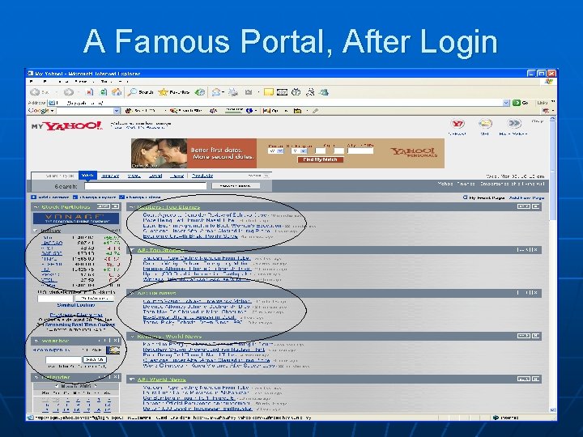Screen dimensions: 583x437
Task: Click the My Yahoo! logo
Action: (67, 126)
